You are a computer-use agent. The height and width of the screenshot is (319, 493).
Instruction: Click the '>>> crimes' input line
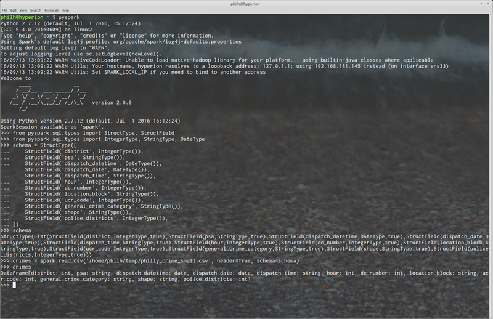coord(16,267)
